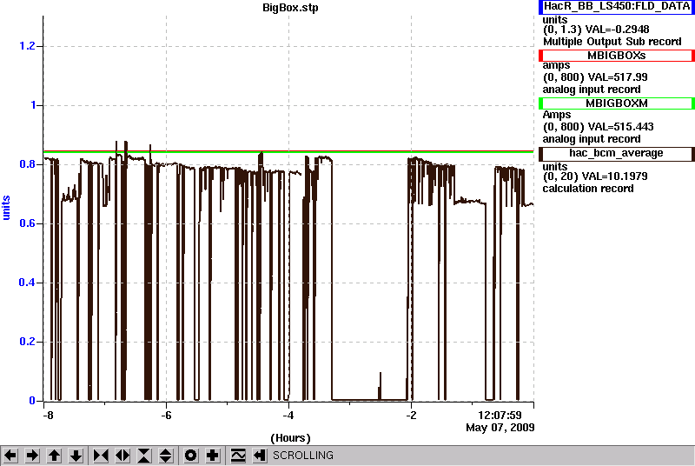Click the scroll-mode arrow button beside SCROLLING
This screenshot has height=466, width=695.
[260, 456]
